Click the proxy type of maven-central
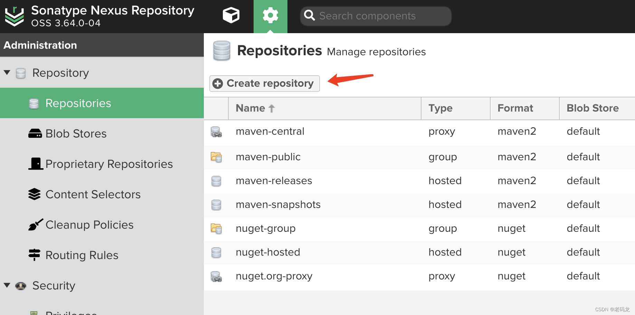Viewport: 635px width, 315px height. [x=442, y=132]
